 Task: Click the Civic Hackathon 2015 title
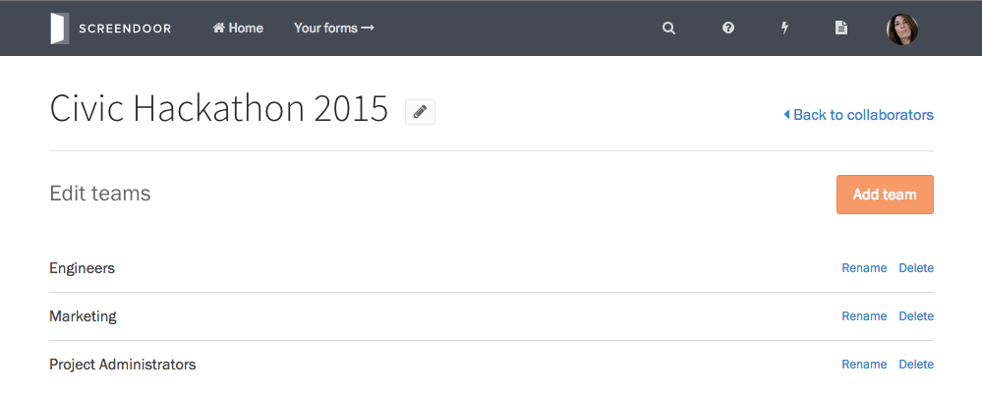point(218,109)
